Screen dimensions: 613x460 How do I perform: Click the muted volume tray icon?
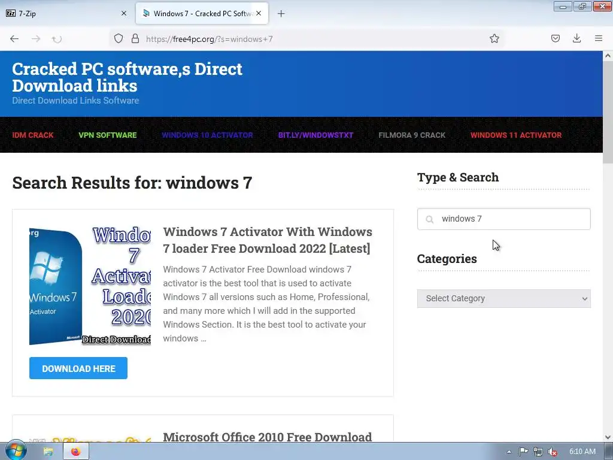click(x=553, y=452)
